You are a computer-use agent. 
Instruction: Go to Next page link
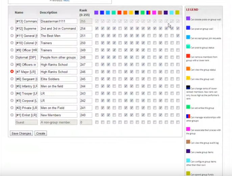coord(66,1)
